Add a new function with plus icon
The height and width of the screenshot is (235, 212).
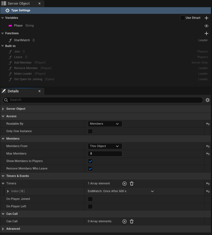[206, 33]
